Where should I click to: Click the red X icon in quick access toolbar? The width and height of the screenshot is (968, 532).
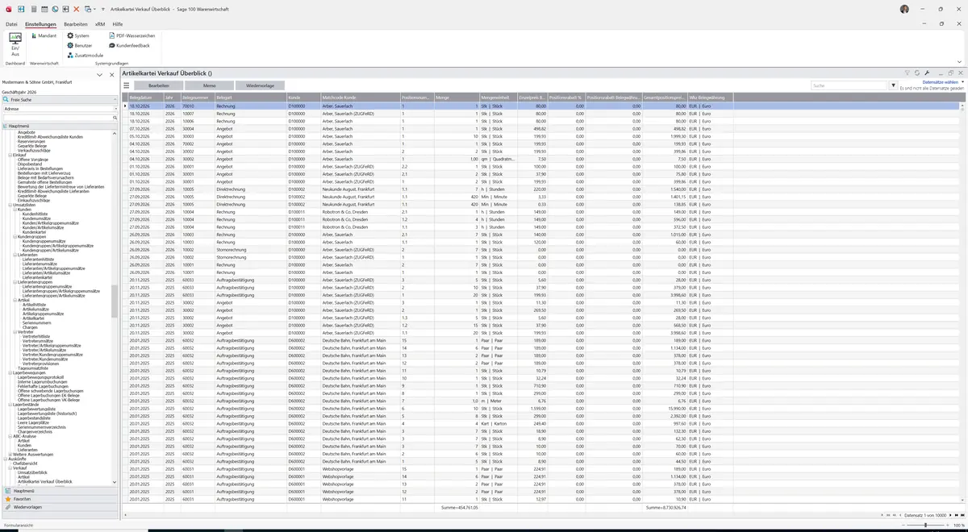coord(77,9)
